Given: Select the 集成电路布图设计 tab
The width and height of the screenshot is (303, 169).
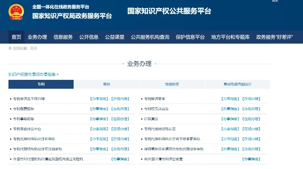Looking at the screenshot, I should (x=237, y=84).
